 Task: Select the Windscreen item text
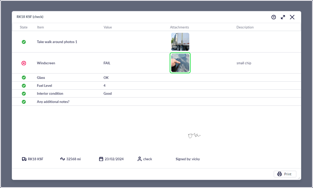click(46, 63)
